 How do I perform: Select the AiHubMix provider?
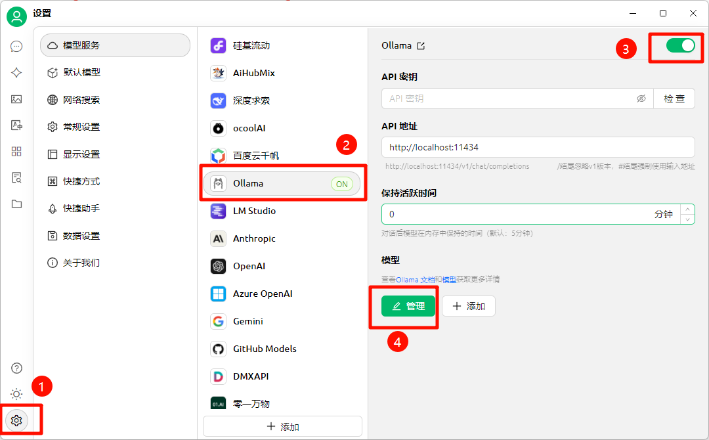(282, 74)
